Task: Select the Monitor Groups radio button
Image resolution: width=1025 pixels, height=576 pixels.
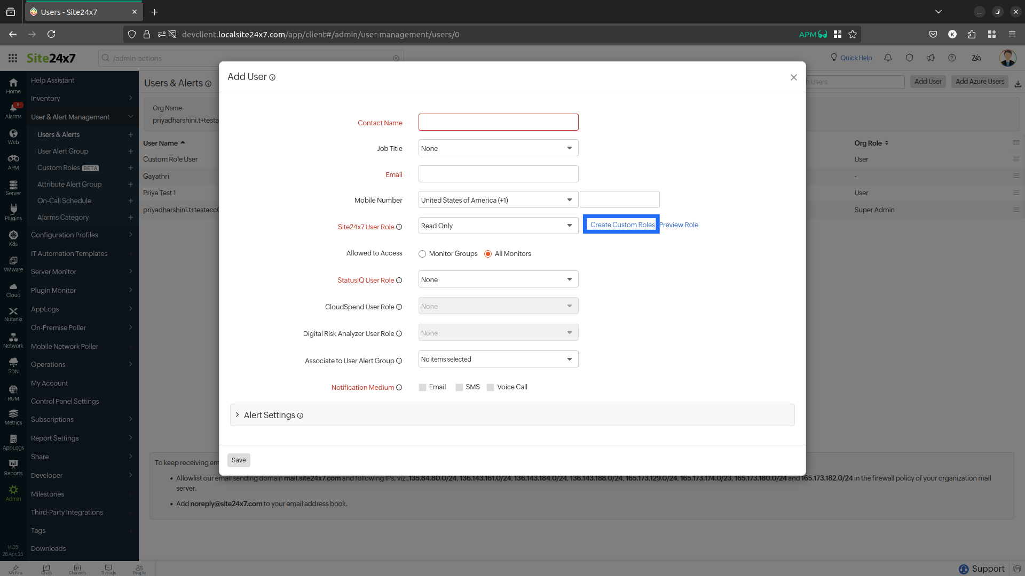Action: [x=422, y=254]
